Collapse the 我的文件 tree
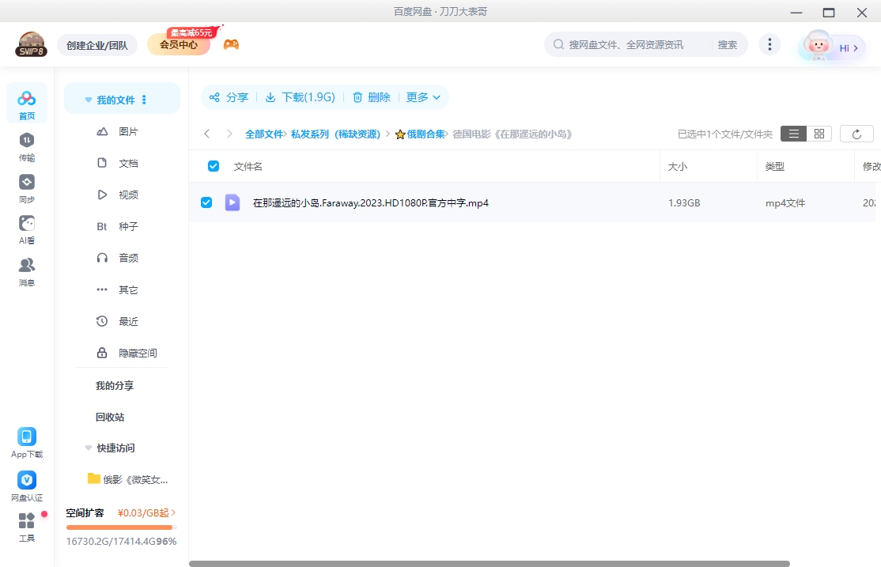The height and width of the screenshot is (567, 881). click(88, 99)
